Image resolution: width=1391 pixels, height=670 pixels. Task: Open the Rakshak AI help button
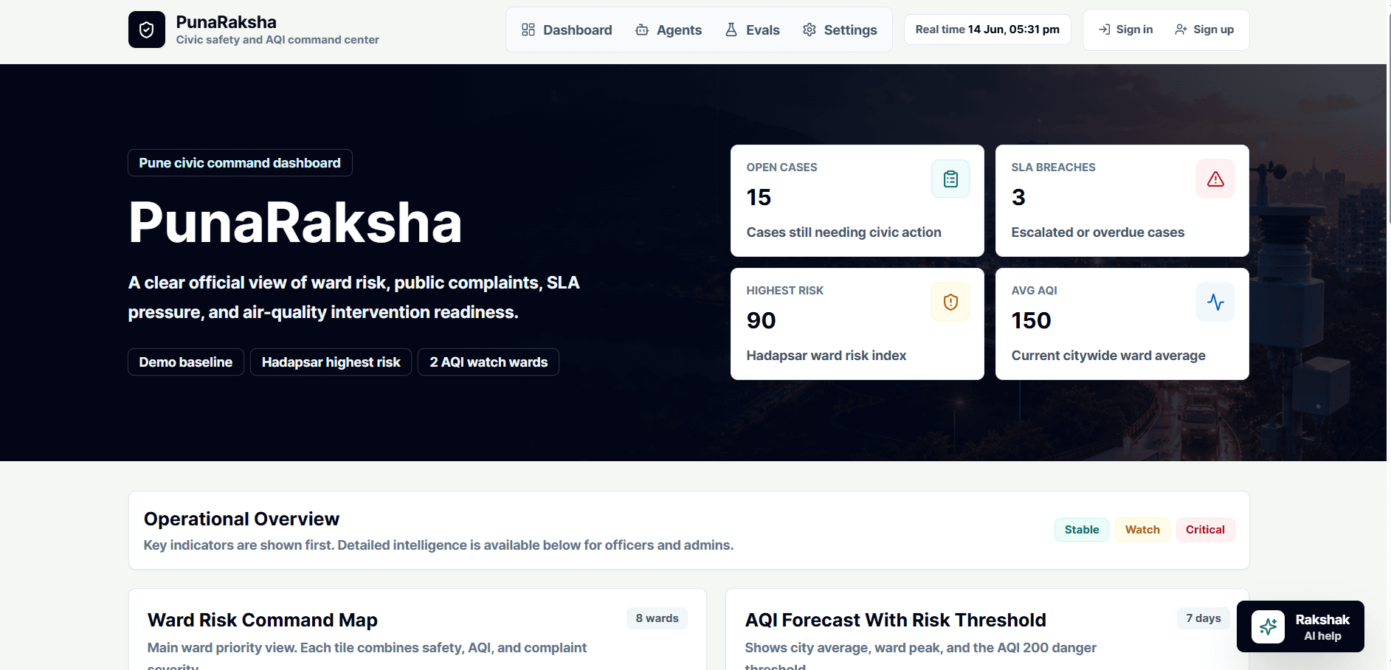1300,626
